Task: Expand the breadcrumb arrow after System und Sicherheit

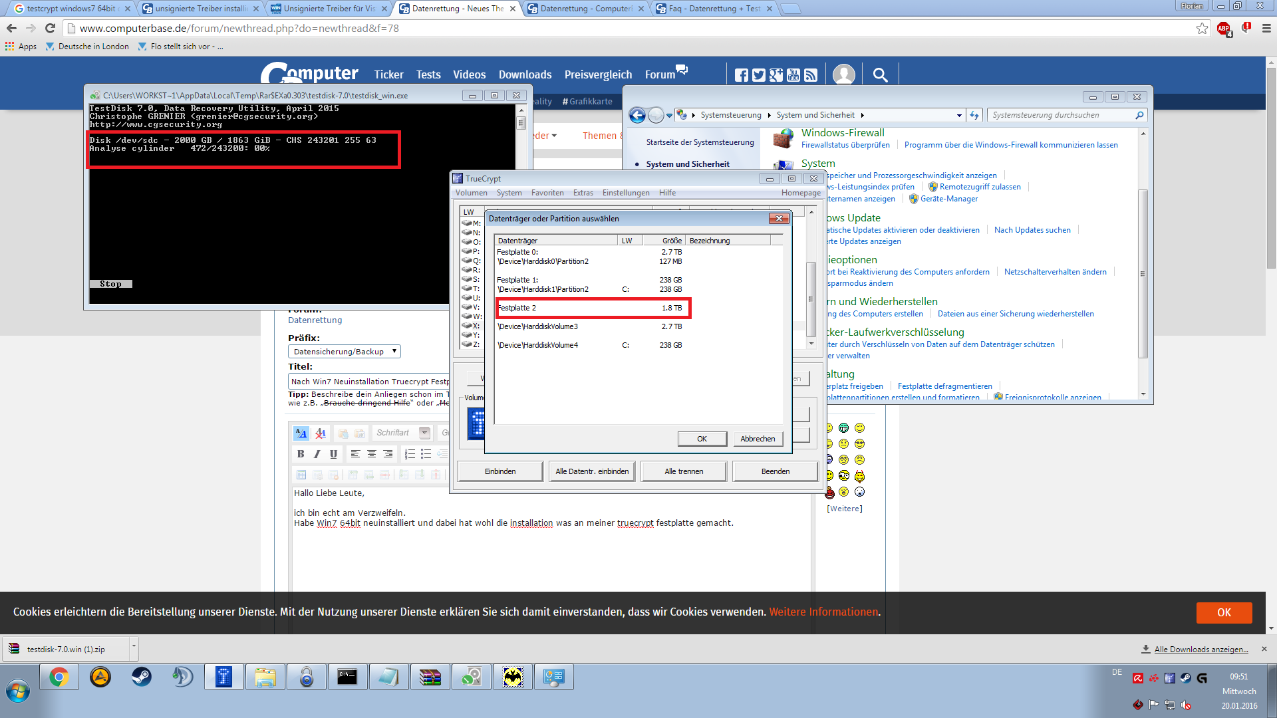Action: tap(862, 116)
